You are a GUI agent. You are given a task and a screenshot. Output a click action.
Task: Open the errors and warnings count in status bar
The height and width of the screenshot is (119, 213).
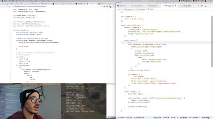click(x=129, y=118)
